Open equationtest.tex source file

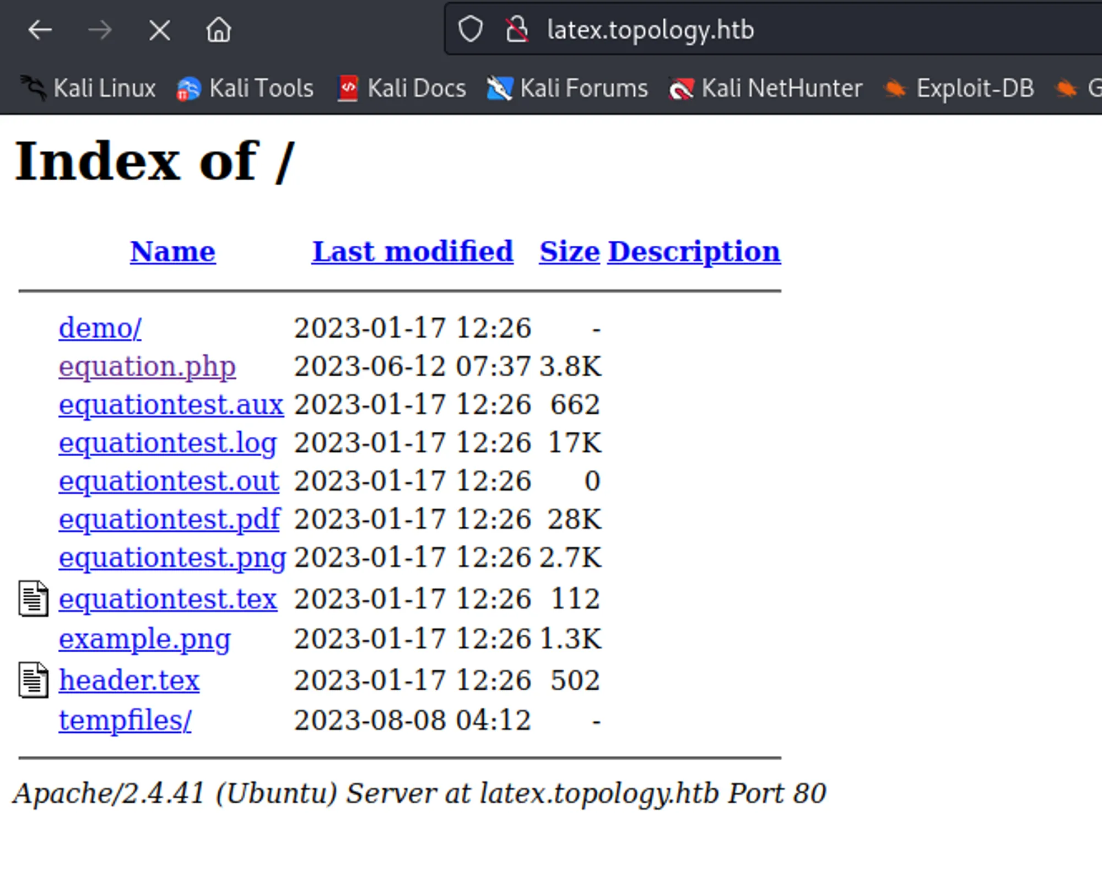pos(168,597)
